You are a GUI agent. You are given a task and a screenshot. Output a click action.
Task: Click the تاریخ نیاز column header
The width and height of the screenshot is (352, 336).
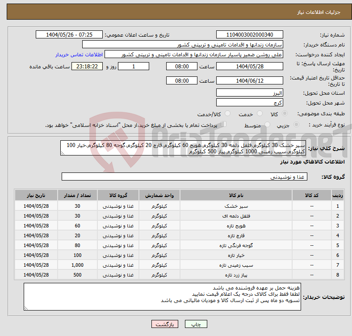(x=36, y=195)
